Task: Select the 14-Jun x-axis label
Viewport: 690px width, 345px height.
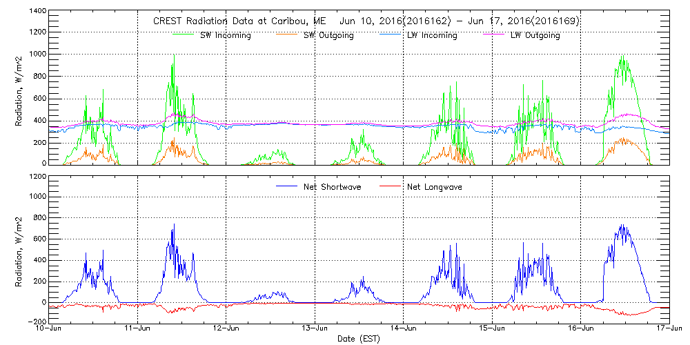Action: point(404,328)
